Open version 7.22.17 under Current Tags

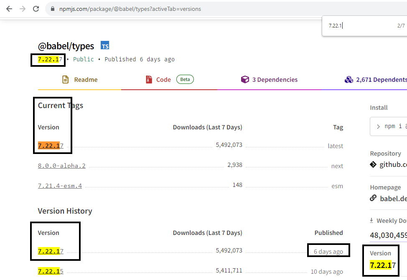pos(51,146)
